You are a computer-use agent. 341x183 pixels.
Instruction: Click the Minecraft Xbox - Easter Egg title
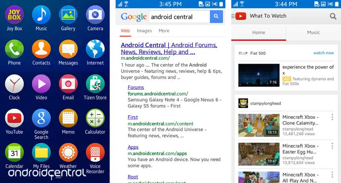coord(301,149)
